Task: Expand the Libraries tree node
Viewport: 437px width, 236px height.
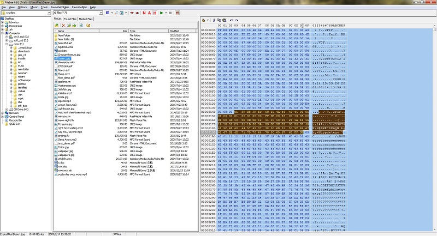Action: tap(3, 22)
